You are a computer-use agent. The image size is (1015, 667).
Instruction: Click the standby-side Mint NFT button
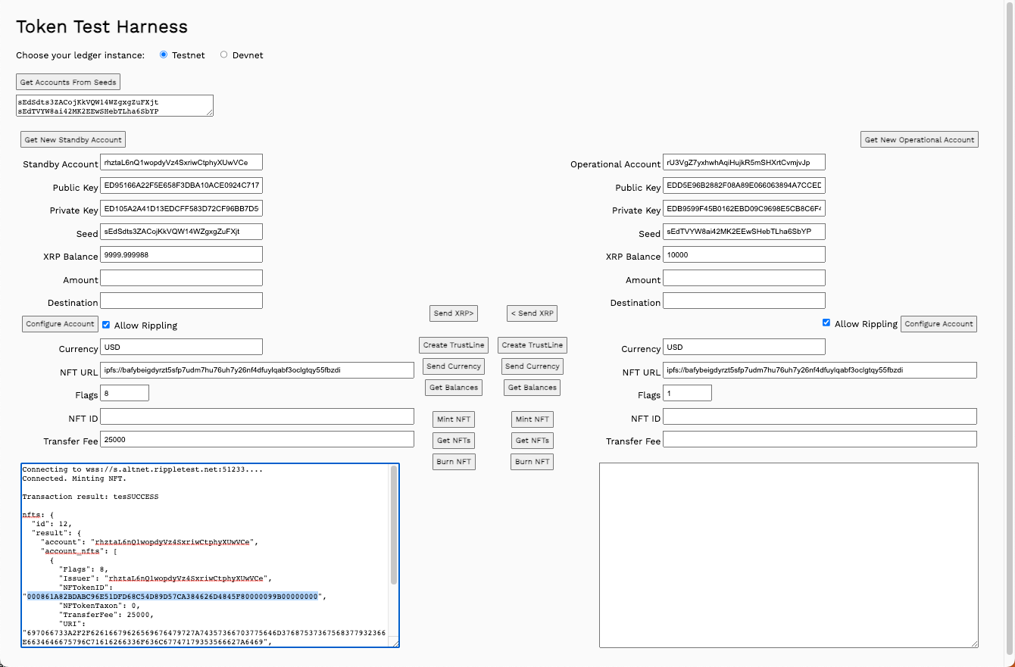point(454,419)
